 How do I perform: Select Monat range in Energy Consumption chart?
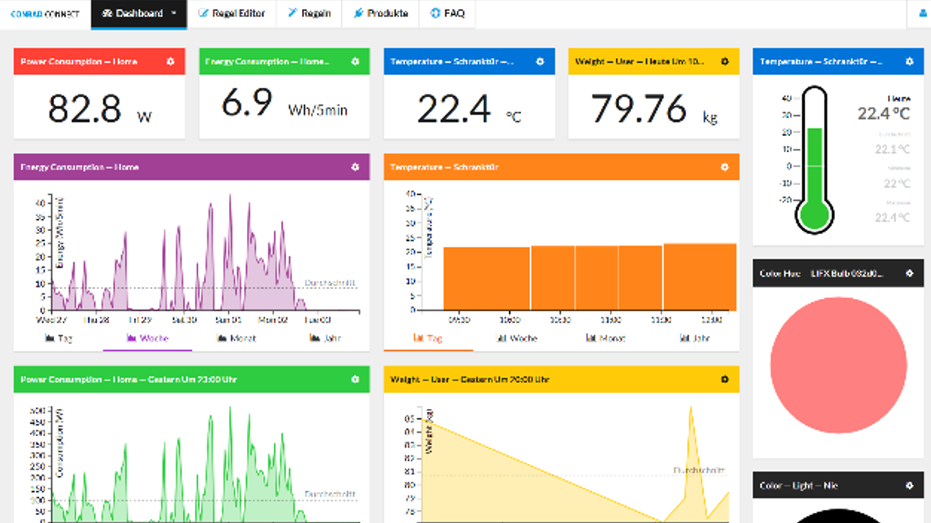pyautogui.click(x=236, y=338)
